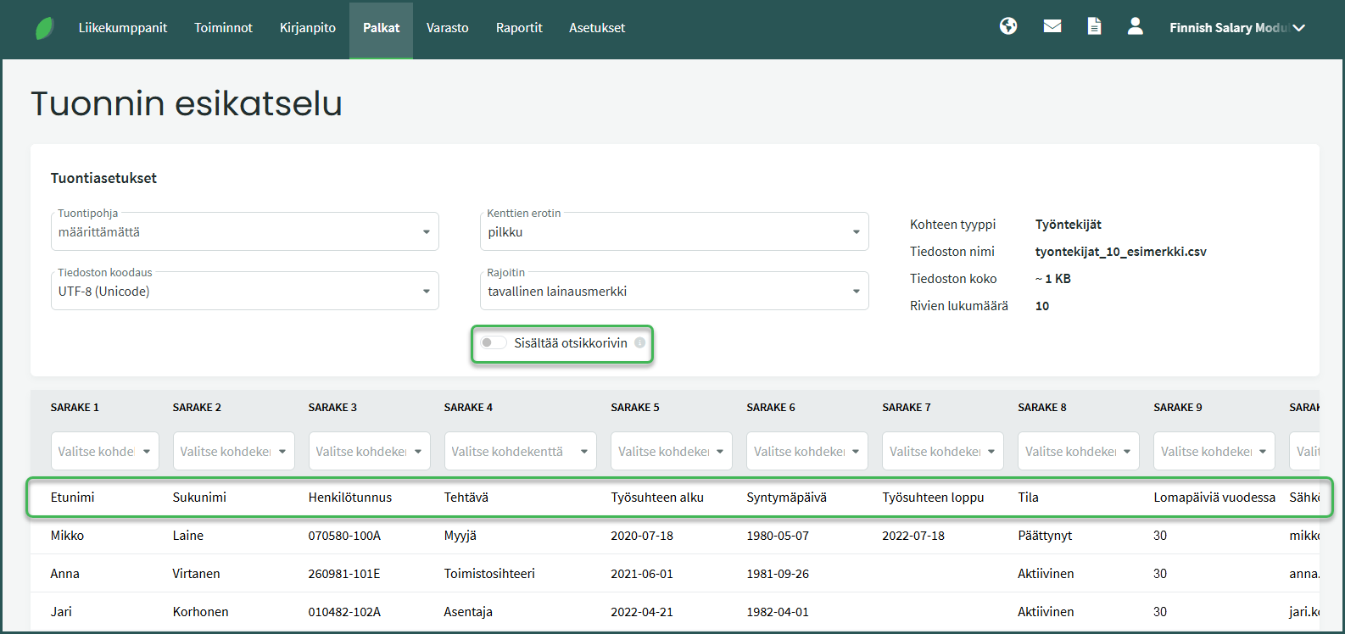Screen dimensions: 1345x634
Task: Click the document icon in header
Action: [1094, 26]
